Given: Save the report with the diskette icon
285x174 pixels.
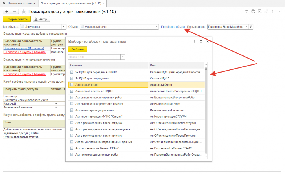Looking at the screenshot, I should tap(247, 11).
